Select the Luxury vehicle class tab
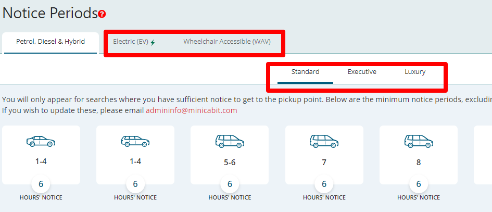Viewport: 492px width, 212px height. tap(415, 72)
